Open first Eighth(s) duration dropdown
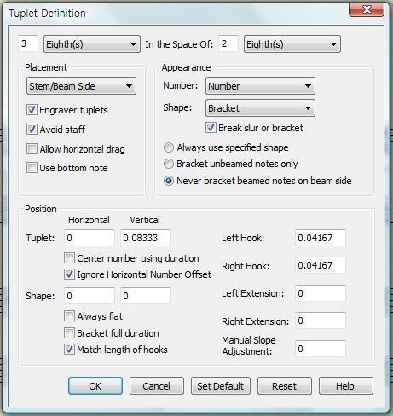The height and width of the screenshot is (416, 393). pyautogui.click(x=92, y=44)
